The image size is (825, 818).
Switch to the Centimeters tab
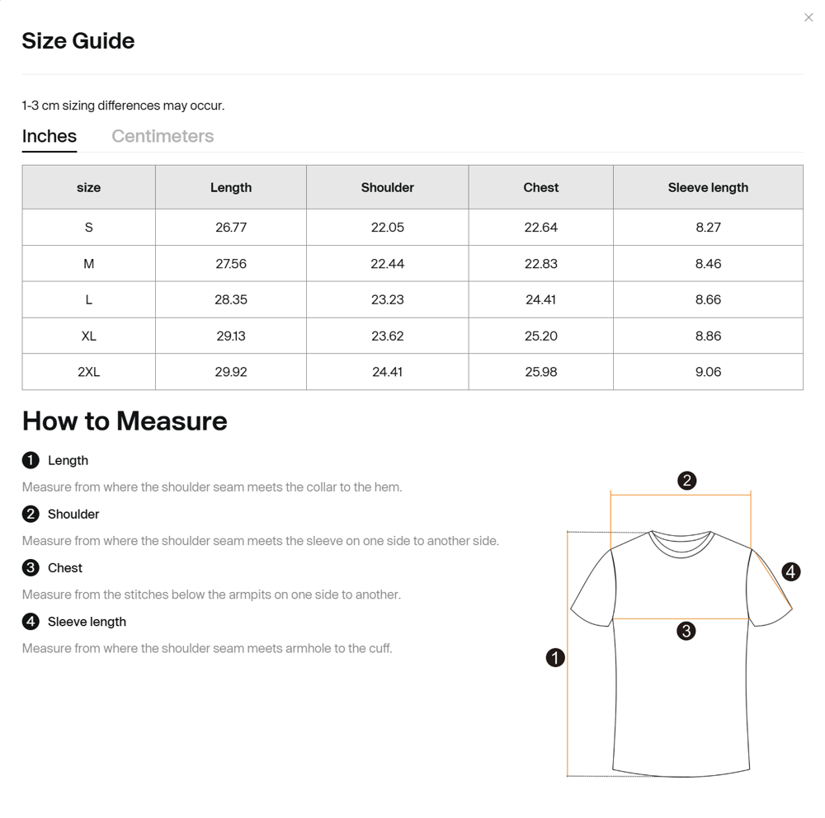(x=163, y=136)
